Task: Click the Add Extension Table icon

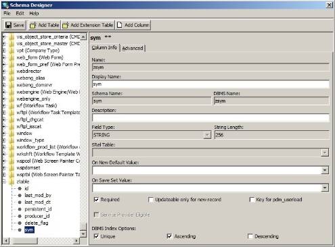Action: coord(66,25)
